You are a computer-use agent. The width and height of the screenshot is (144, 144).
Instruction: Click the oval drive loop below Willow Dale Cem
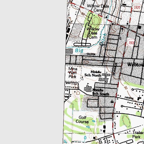[82, 44]
